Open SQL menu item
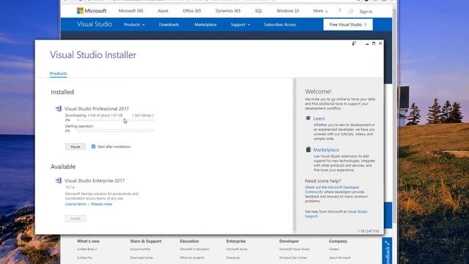Viewport: 469px width, 264px height. [259, 11]
